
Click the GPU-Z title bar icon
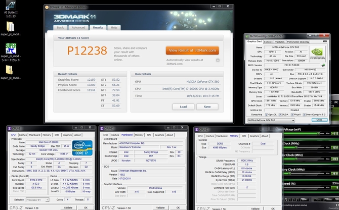tap(247, 36)
